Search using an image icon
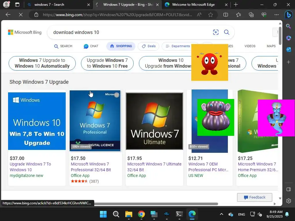 click(x=215, y=32)
